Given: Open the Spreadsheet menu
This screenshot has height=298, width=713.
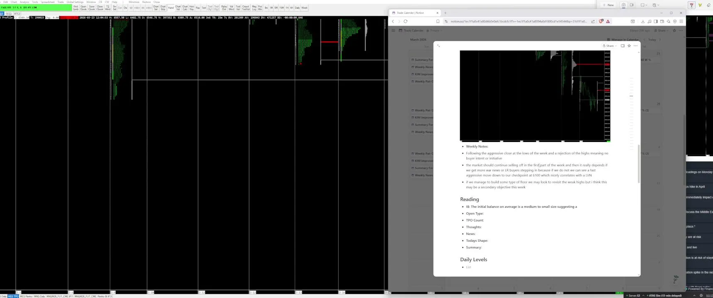Looking at the screenshot, I should click(x=47, y=2).
